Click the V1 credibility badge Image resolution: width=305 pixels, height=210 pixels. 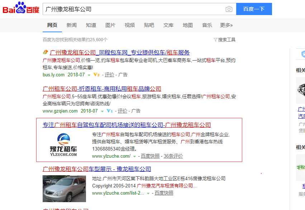pos(110,111)
